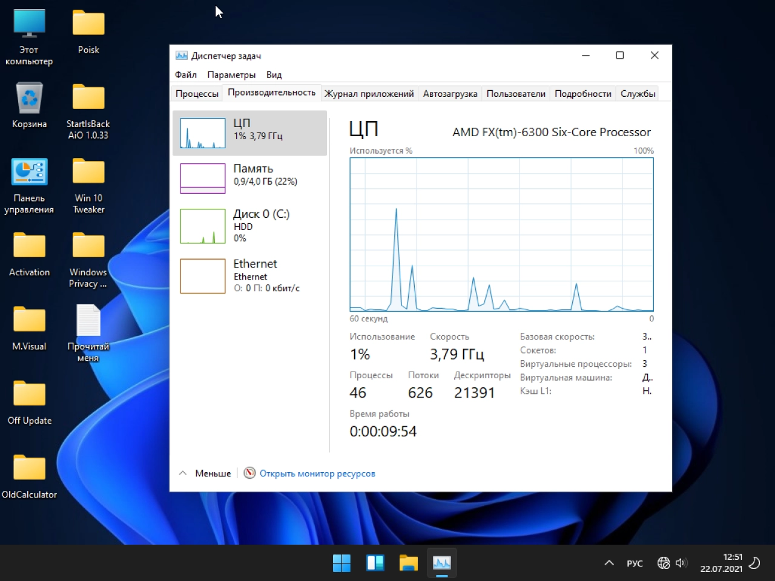
Task: Click the processes value 46
Action: pyautogui.click(x=358, y=393)
